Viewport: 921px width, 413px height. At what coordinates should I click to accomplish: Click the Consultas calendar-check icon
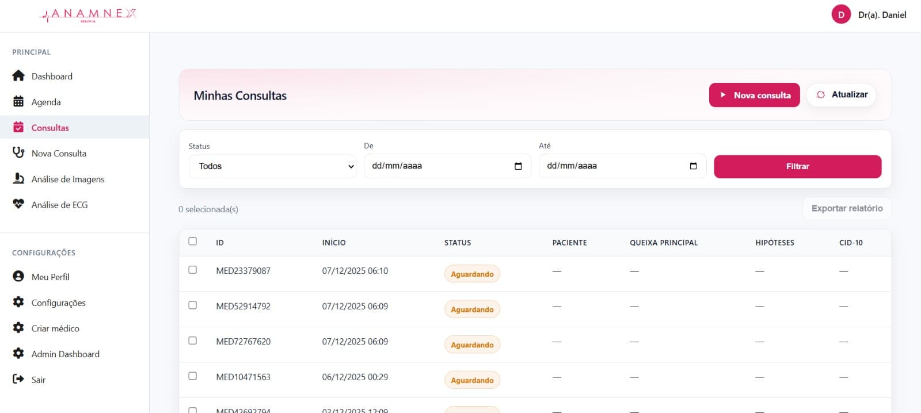pyautogui.click(x=18, y=127)
